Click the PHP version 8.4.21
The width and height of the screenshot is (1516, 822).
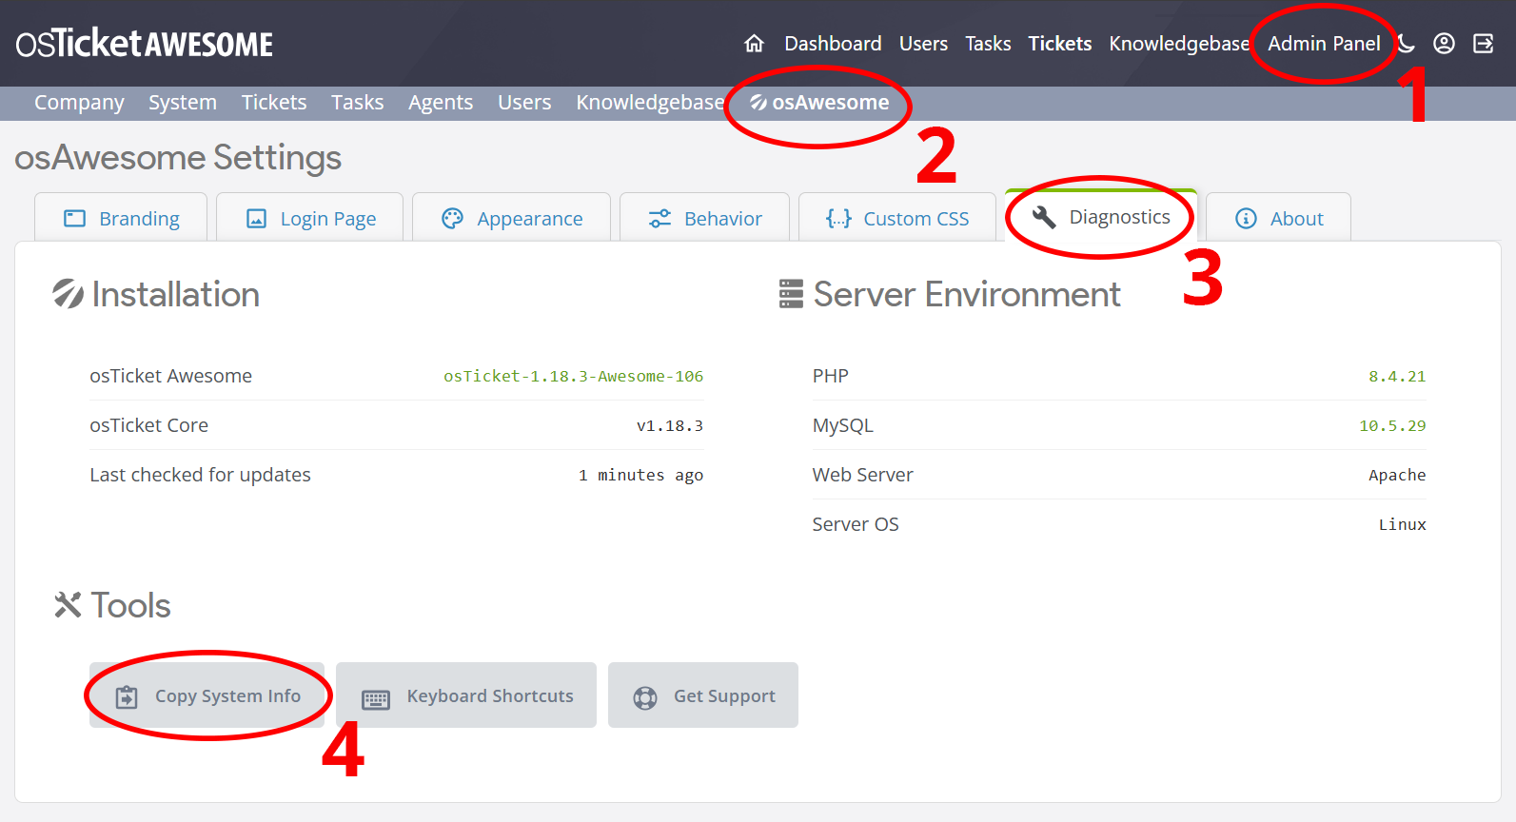(1397, 376)
